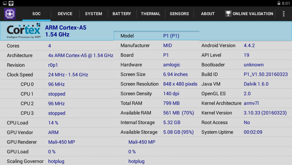Viewport: 292px width, 165px height.
Task: Tap the Internal Storage value 5.32 GB
Action: tap(172, 123)
